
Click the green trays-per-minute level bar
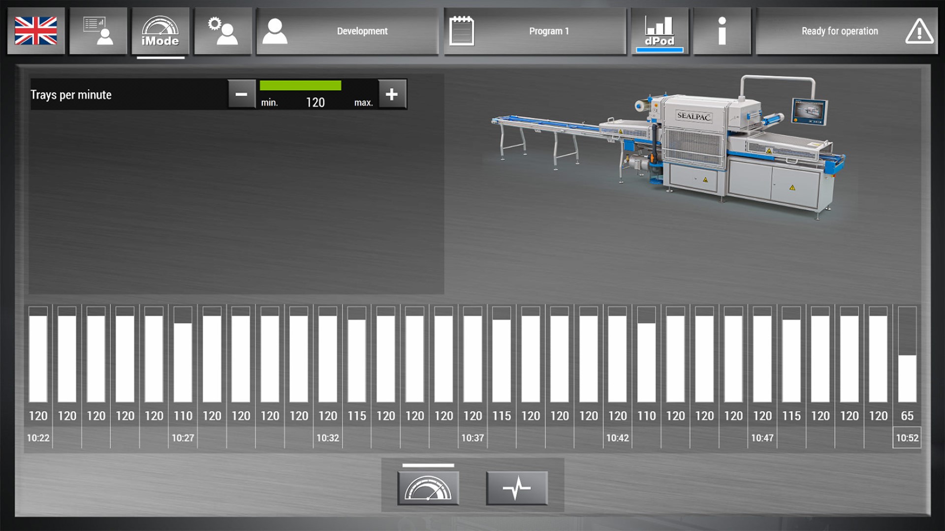(x=300, y=86)
